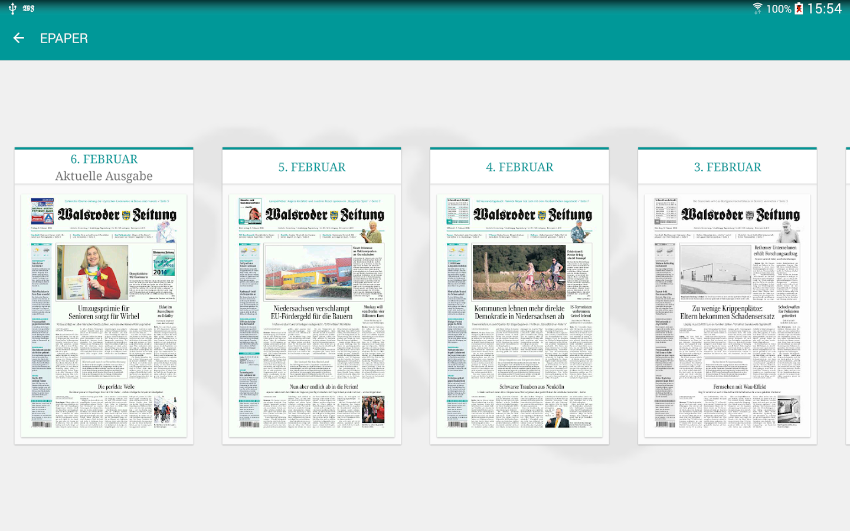This screenshot has width=850, height=531.
Task: Open the 4. Februar newspaper front page
Action: (519, 316)
